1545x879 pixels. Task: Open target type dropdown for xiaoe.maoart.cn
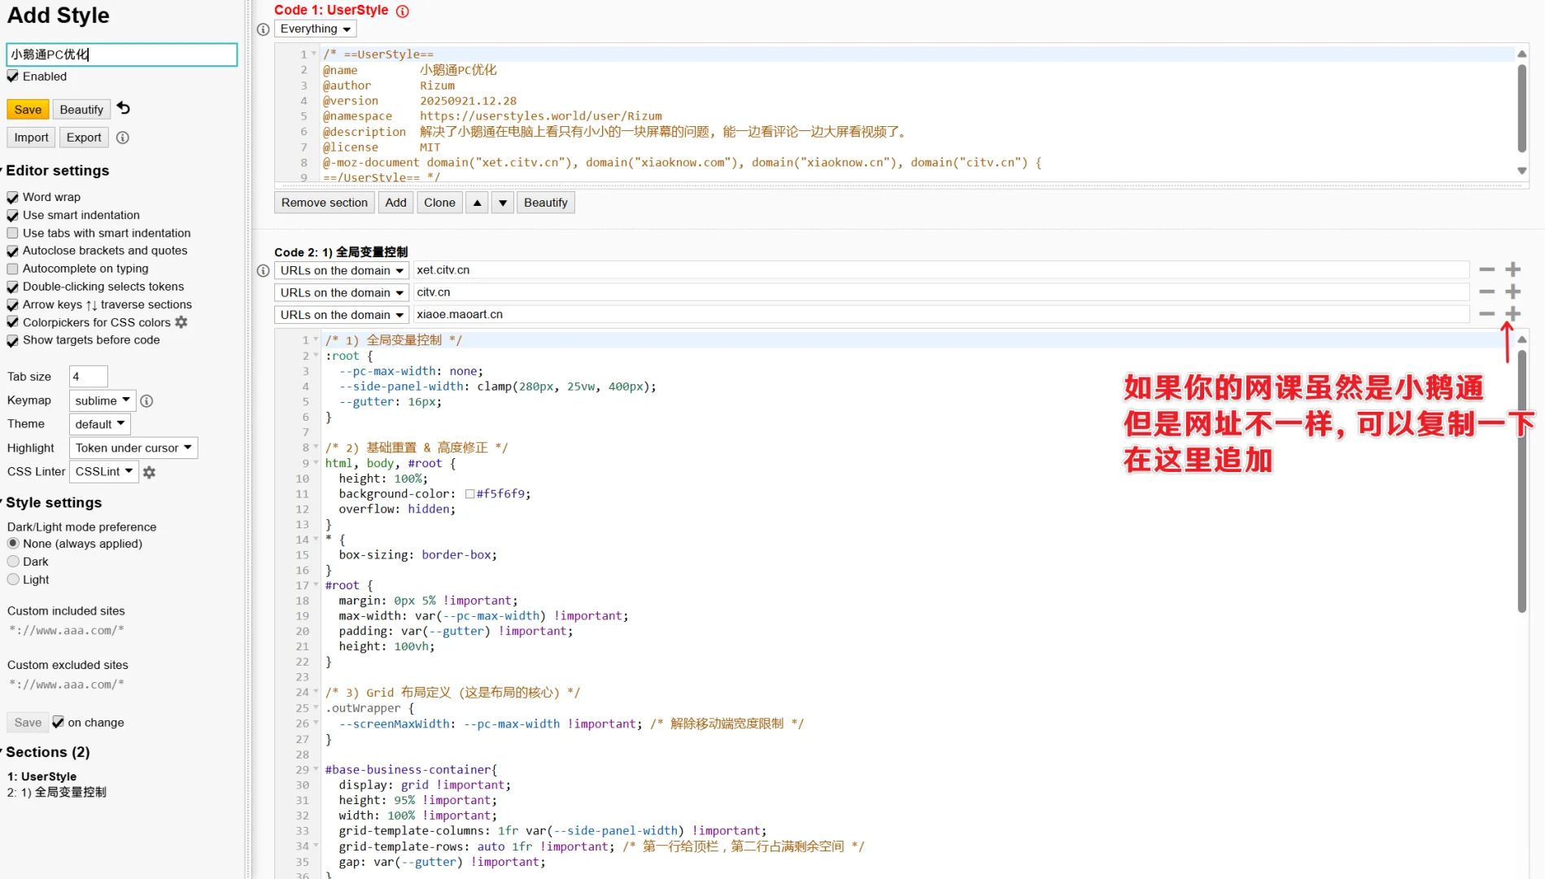[x=342, y=314]
